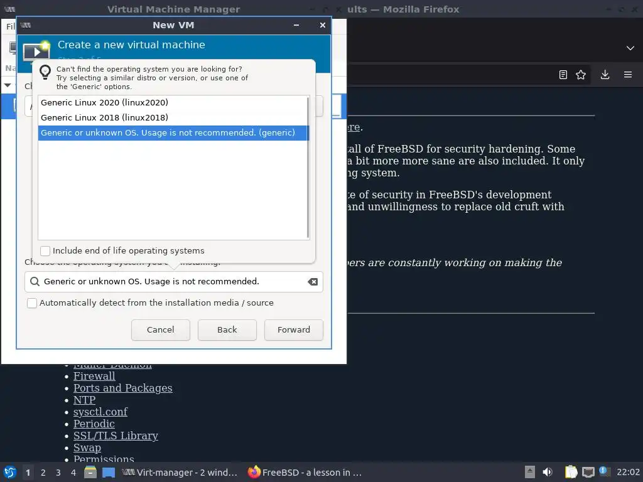Open the Lubuntu start menu icon

[10, 472]
